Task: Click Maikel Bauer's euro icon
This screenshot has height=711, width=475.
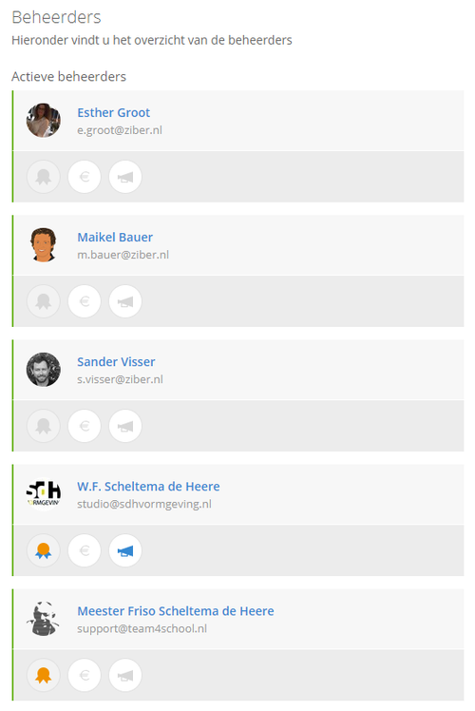Action: [x=85, y=301]
